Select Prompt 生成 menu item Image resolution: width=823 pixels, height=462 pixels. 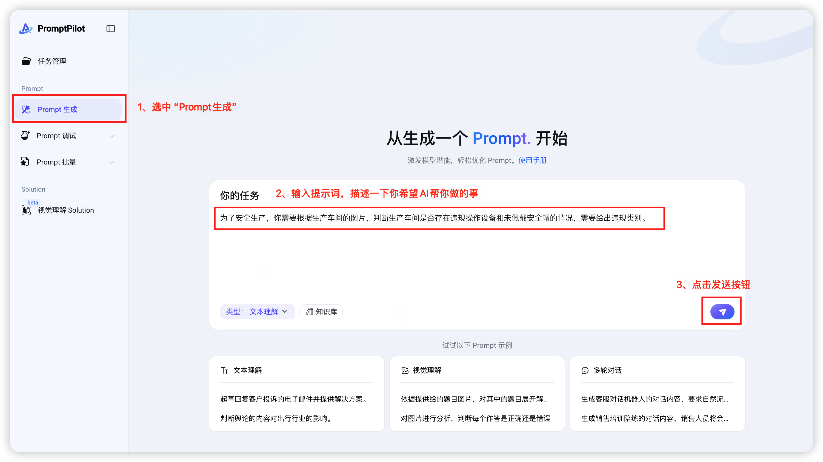[58, 109]
